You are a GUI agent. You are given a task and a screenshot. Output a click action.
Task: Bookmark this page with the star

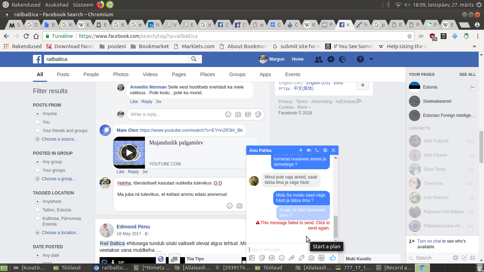pyautogui.click(x=410, y=36)
